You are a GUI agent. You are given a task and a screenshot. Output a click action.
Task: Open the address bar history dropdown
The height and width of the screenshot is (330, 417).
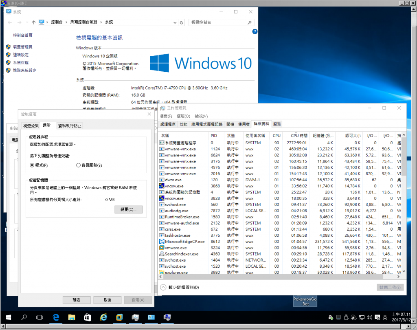tap(175, 22)
